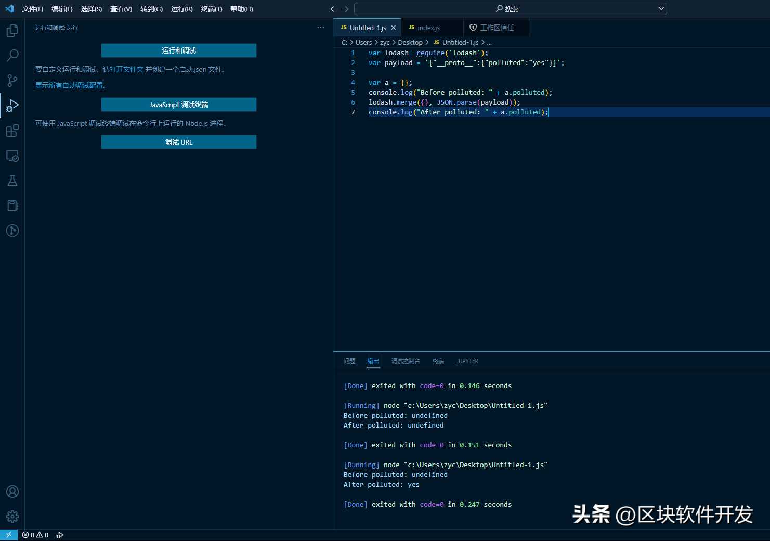
Task: Open the Git graph circular icon
Action: tap(12, 230)
